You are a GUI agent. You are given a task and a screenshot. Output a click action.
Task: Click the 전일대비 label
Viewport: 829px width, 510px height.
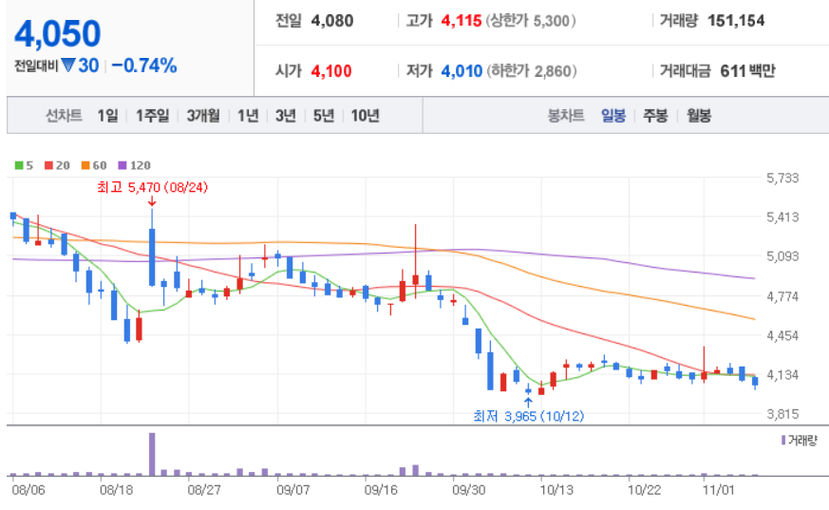click(x=36, y=66)
